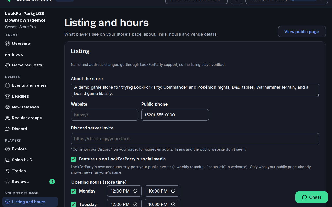Click the Discord server invite field
332x207 pixels.
click(195, 139)
